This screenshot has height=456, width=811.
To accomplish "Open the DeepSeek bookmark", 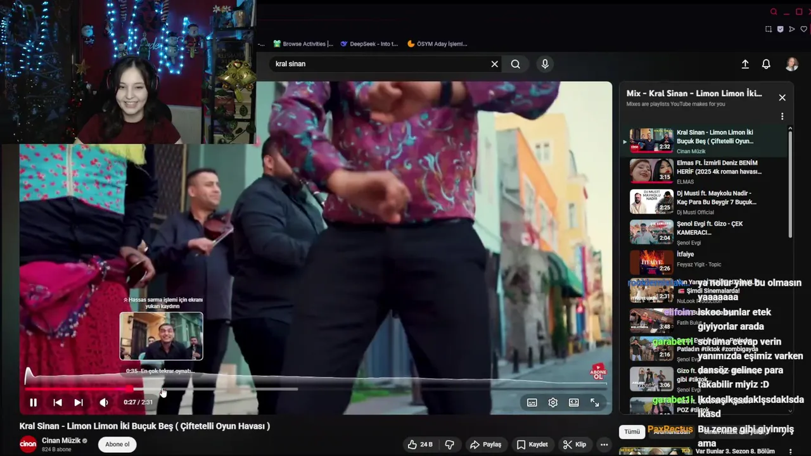I will click(369, 44).
